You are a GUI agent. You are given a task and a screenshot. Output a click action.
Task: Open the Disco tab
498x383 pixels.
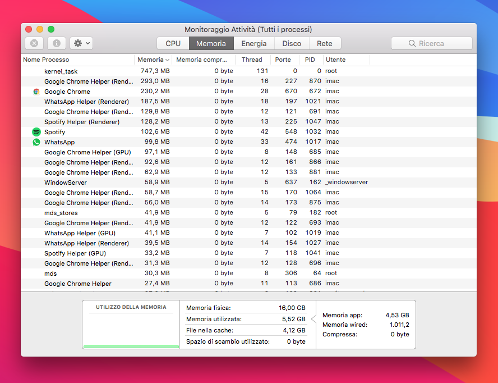coord(292,43)
